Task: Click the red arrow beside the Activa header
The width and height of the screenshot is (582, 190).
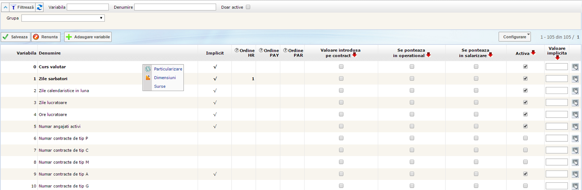Action: point(533,53)
